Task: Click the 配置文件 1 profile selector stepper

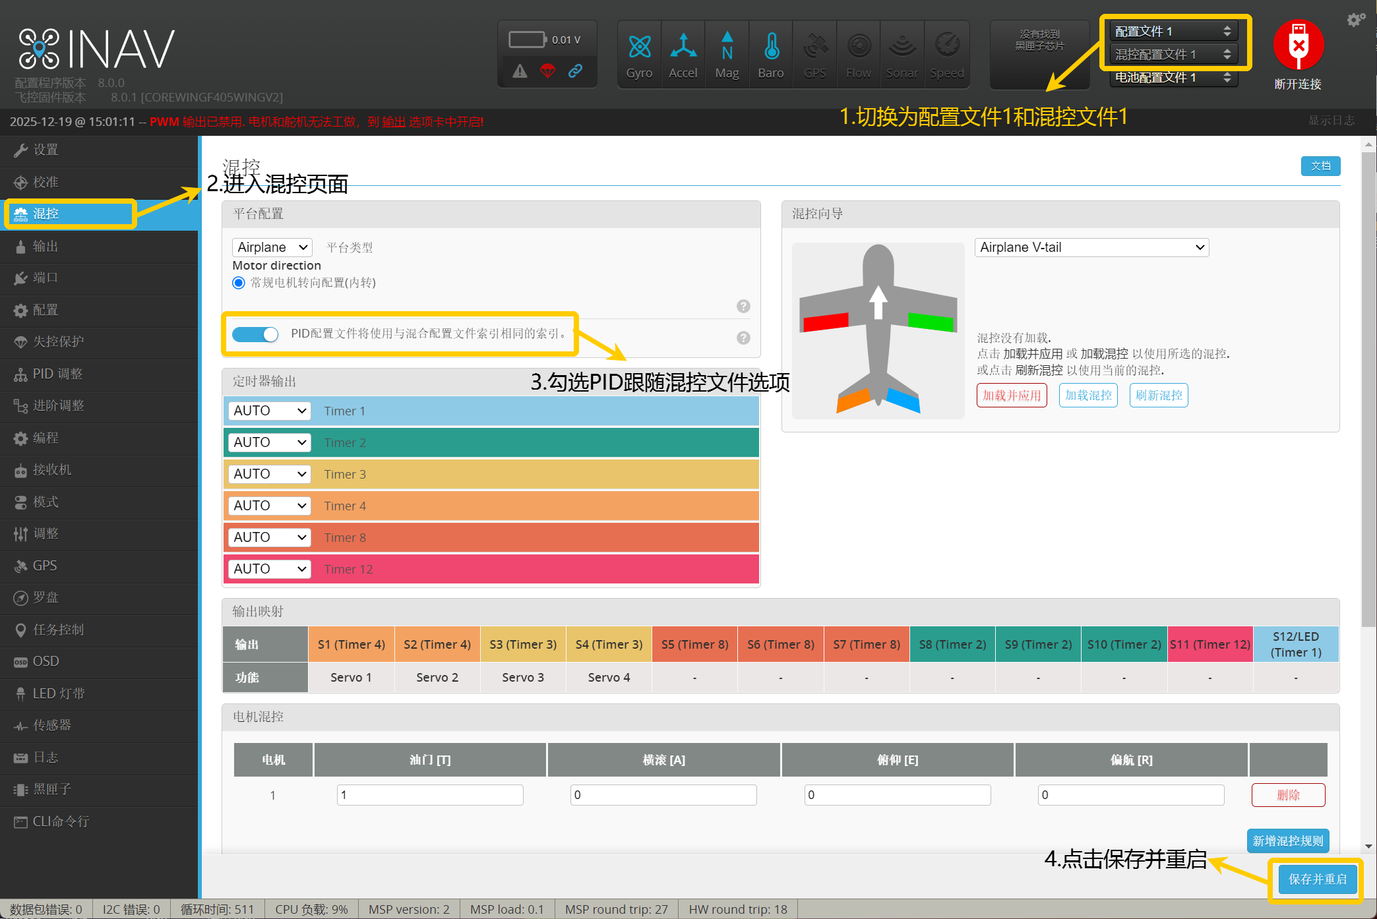Action: point(1227,31)
